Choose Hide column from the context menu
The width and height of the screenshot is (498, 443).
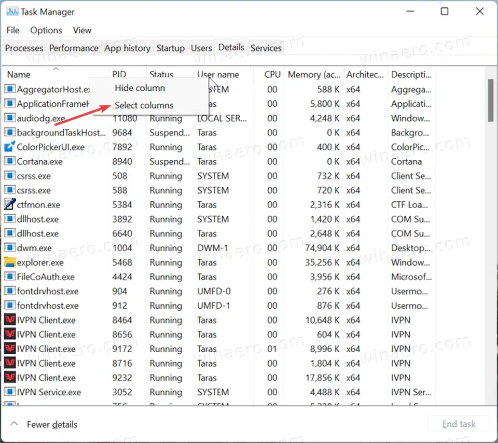point(149,88)
